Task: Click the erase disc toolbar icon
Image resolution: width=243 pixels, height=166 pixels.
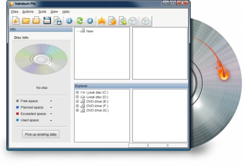Action: click(133, 21)
